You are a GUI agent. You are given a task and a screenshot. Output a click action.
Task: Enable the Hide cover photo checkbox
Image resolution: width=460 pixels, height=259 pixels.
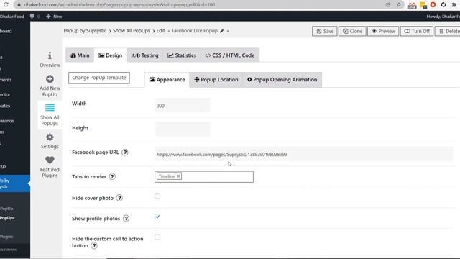click(x=157, y=196)
